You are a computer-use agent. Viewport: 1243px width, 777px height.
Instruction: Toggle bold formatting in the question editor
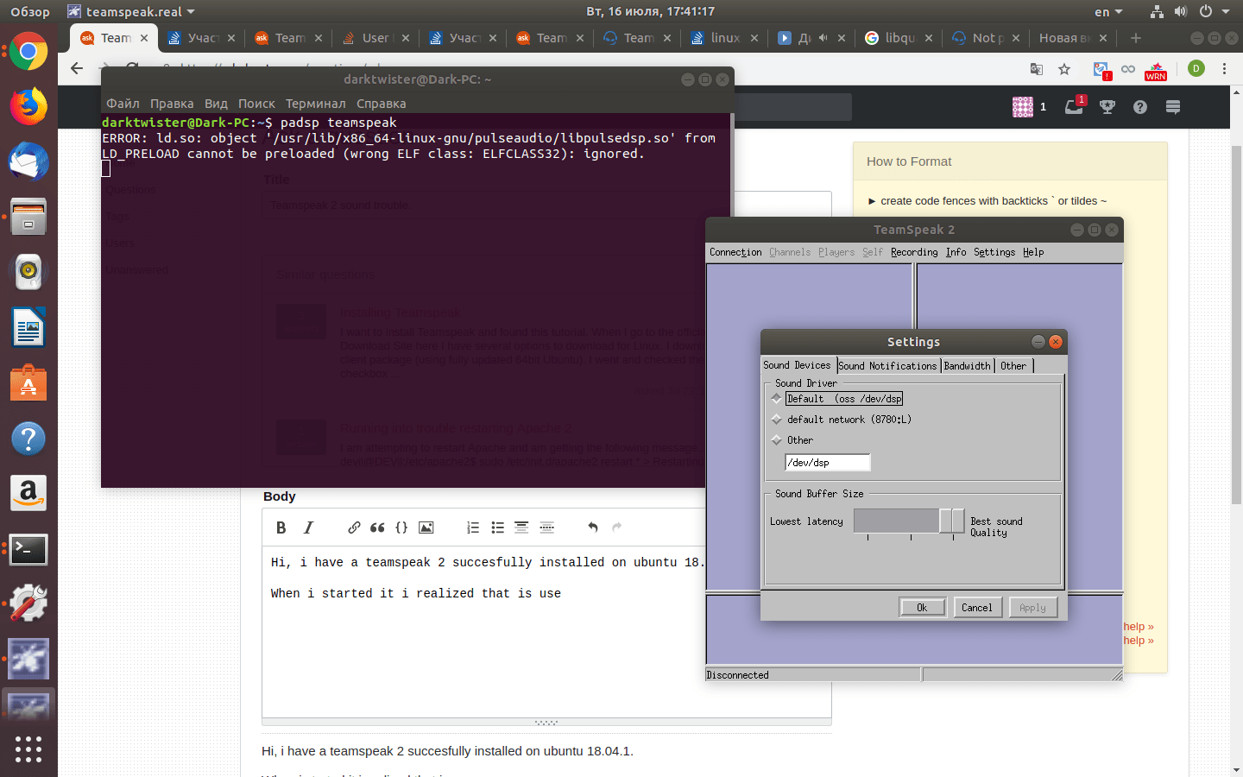(281, 527)
